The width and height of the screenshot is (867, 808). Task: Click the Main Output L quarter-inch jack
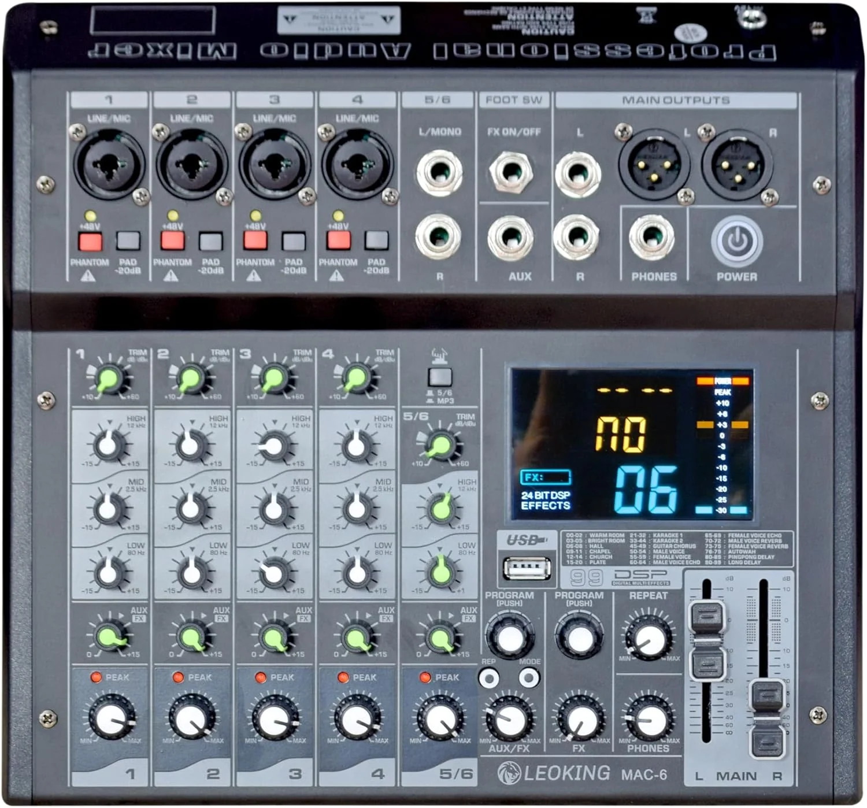click(x=578, y=175)
